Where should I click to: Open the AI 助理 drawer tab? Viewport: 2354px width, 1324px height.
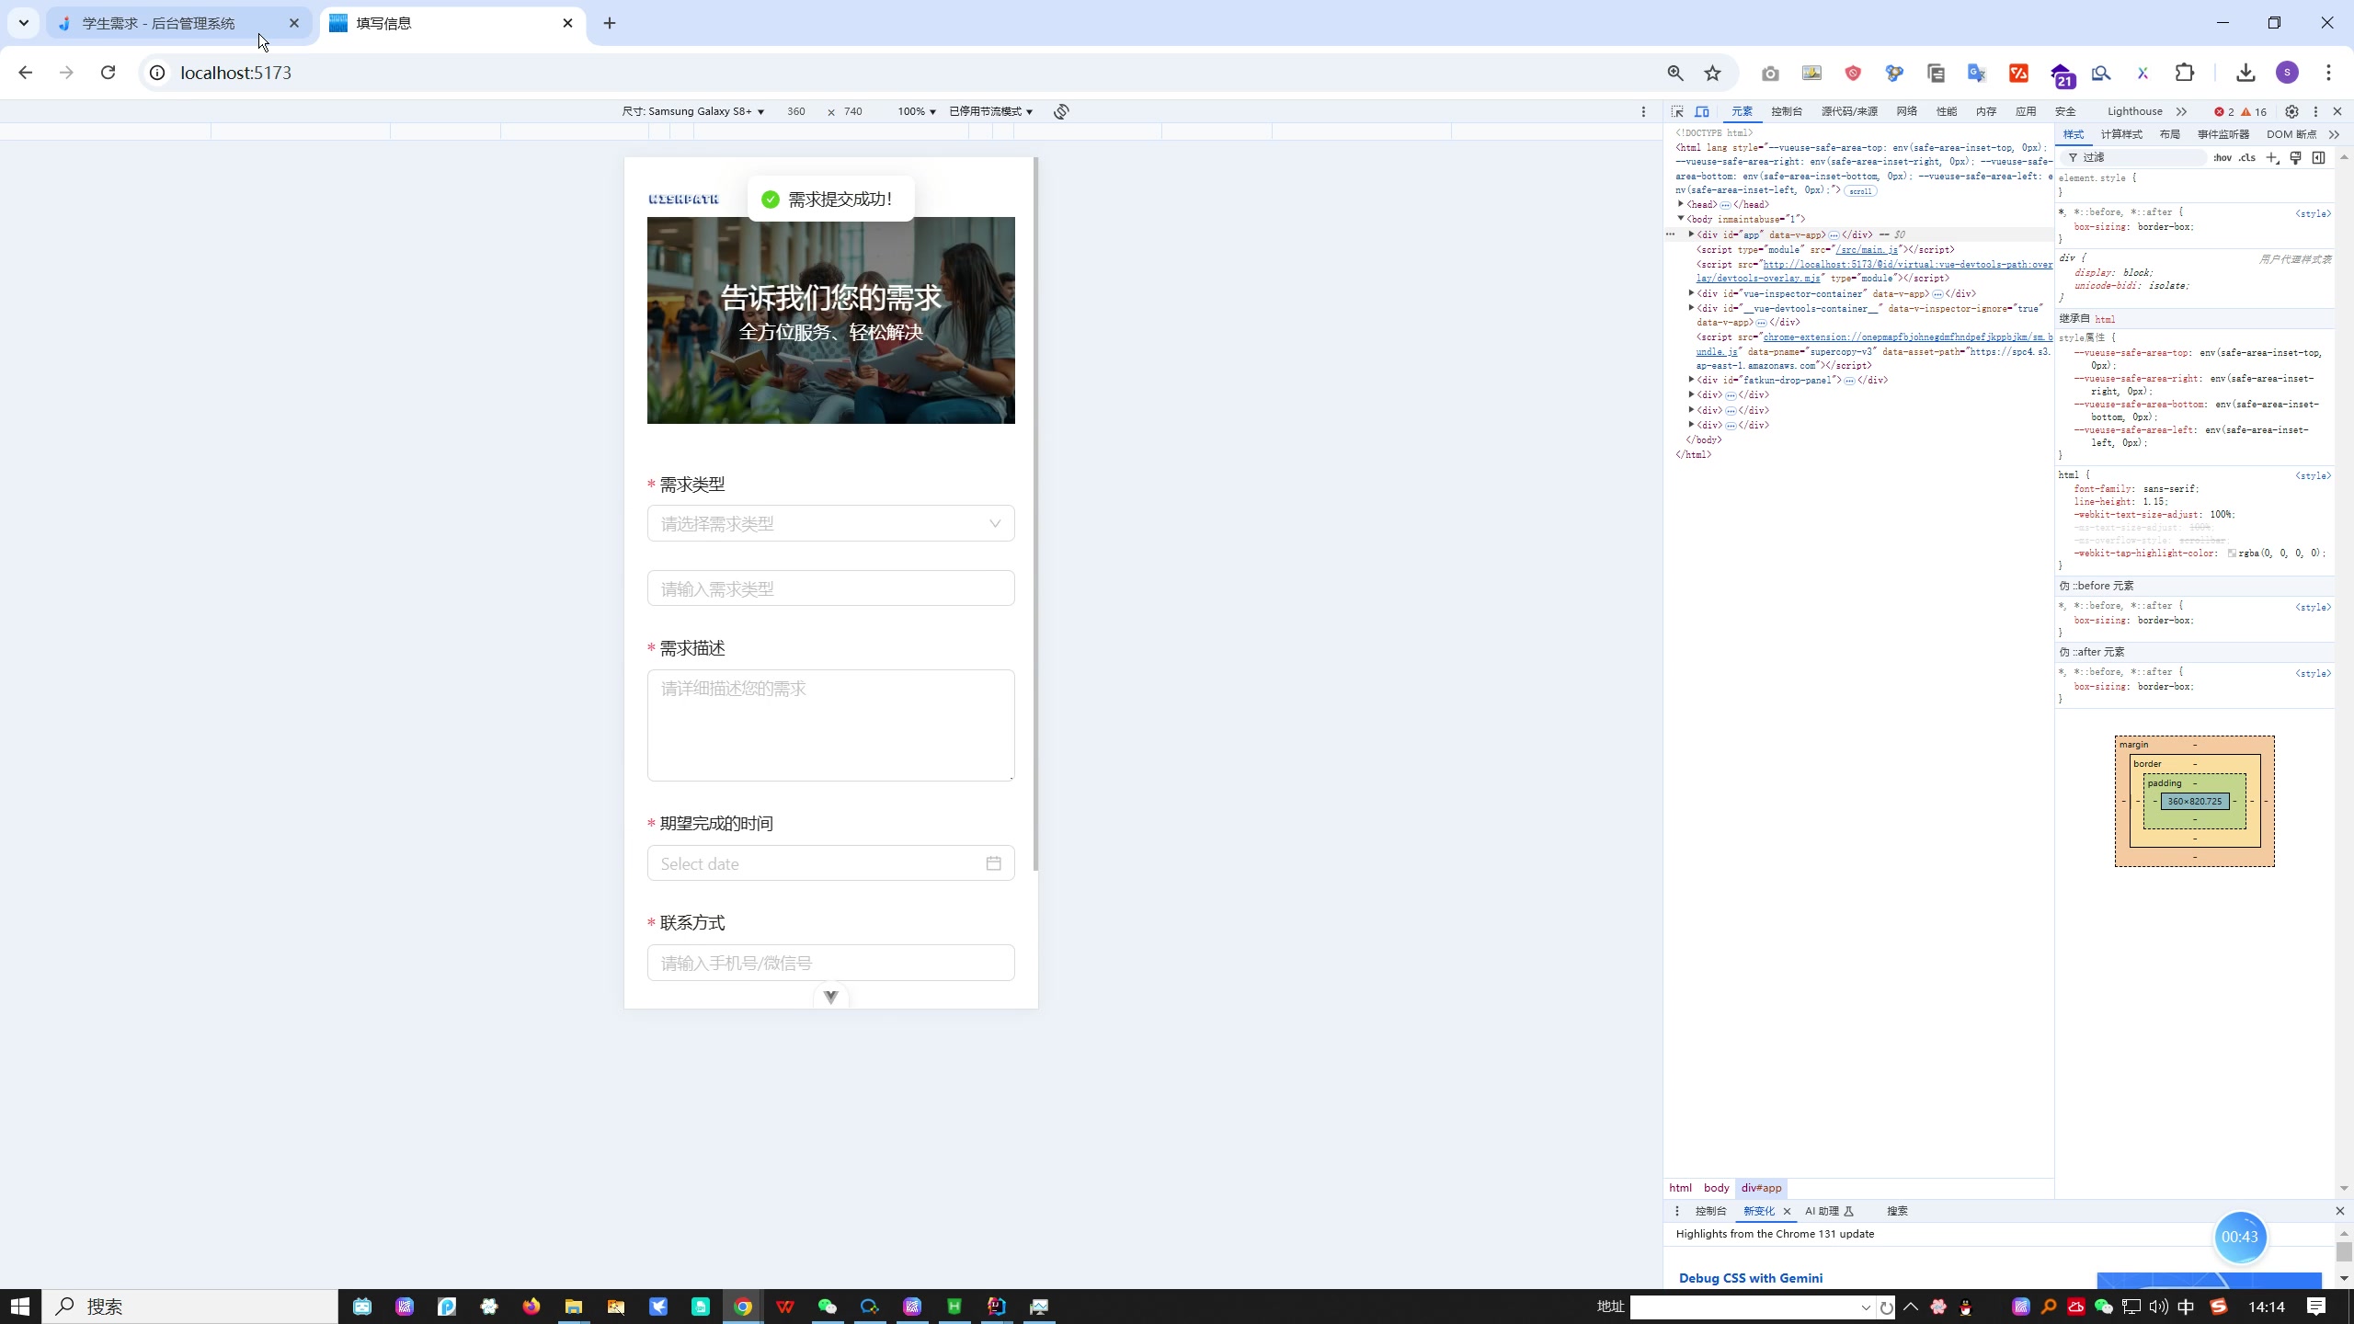tap(1830, 1211)
